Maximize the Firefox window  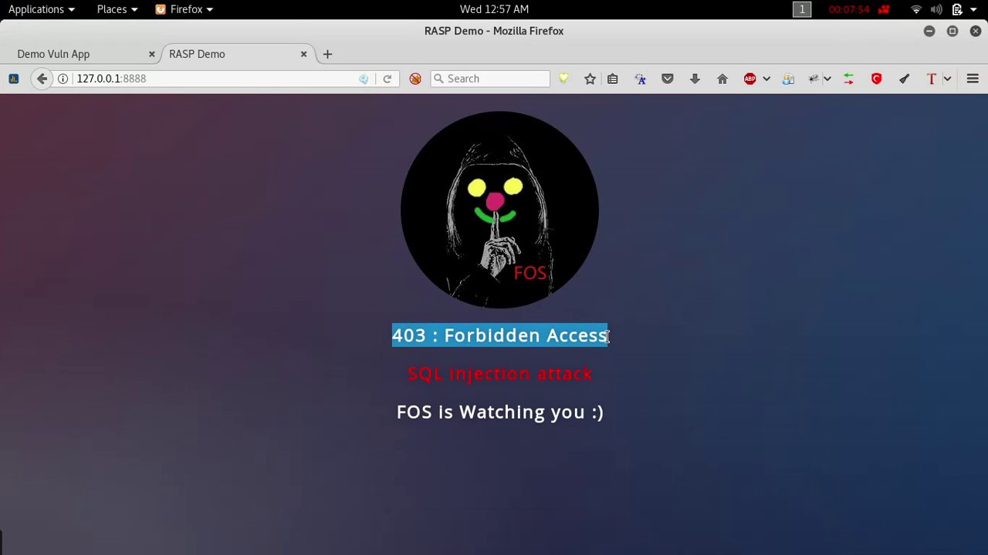(x=952, y=31)
